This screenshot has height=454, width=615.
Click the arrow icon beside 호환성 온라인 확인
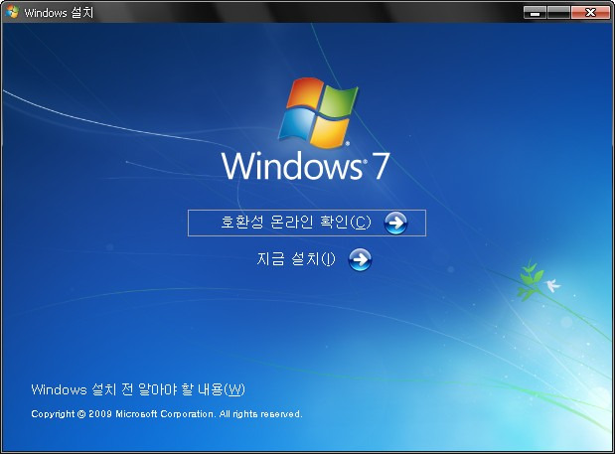click(x=395, y=224)
